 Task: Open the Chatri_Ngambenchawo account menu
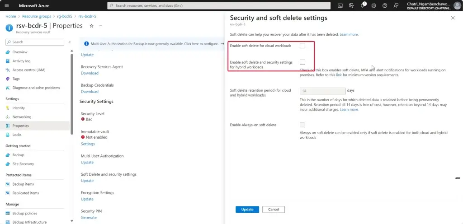click(433, 5)
